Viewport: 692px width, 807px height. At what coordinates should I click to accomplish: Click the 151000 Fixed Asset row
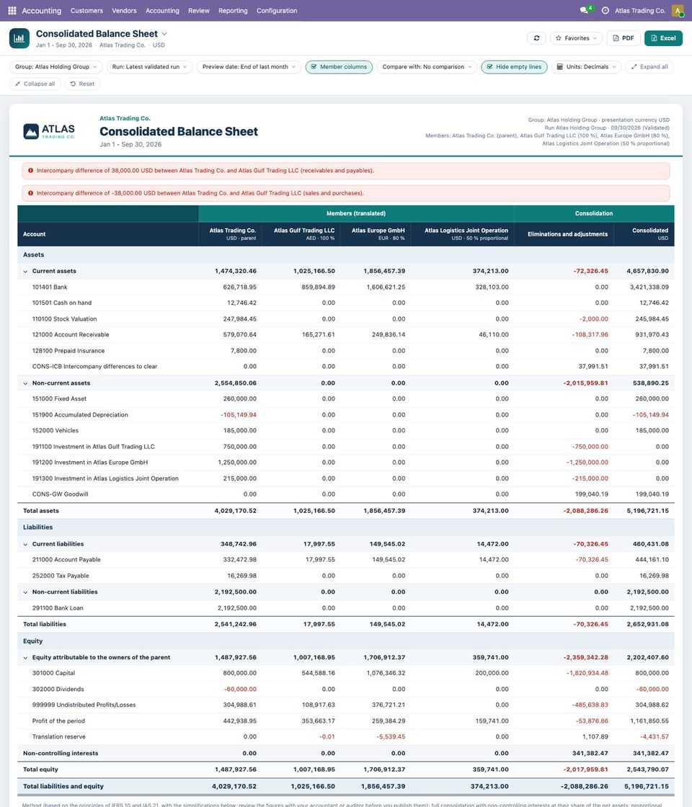click(346, 399)
